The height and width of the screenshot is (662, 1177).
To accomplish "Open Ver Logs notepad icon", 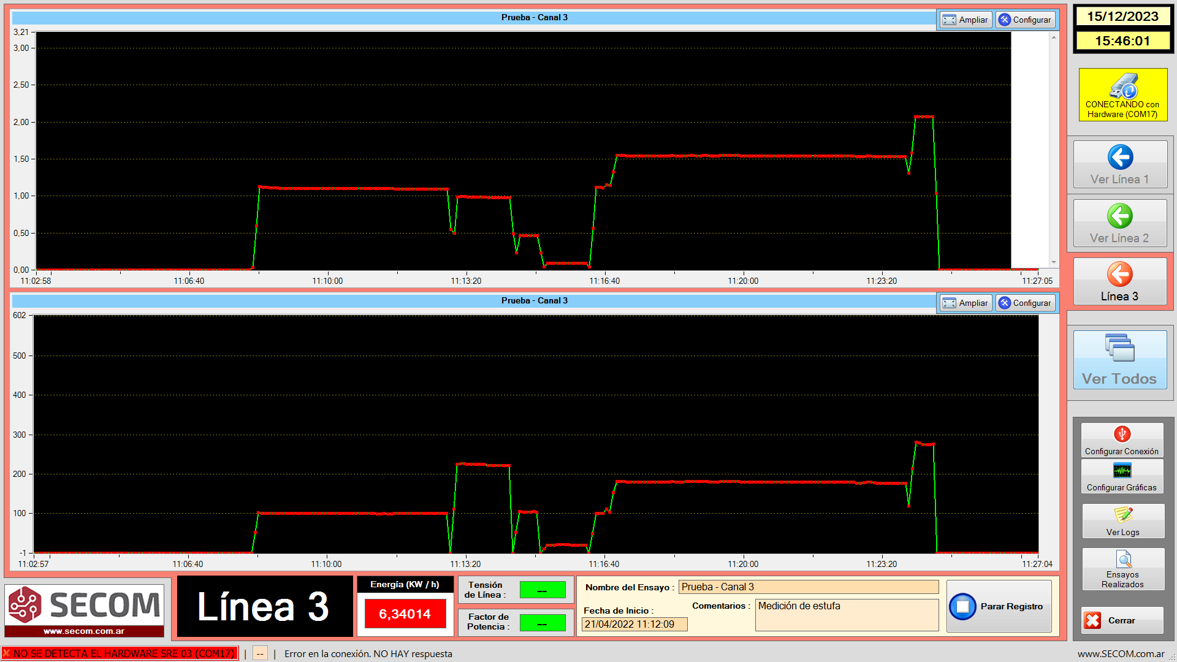I will tap(1122, 515).
